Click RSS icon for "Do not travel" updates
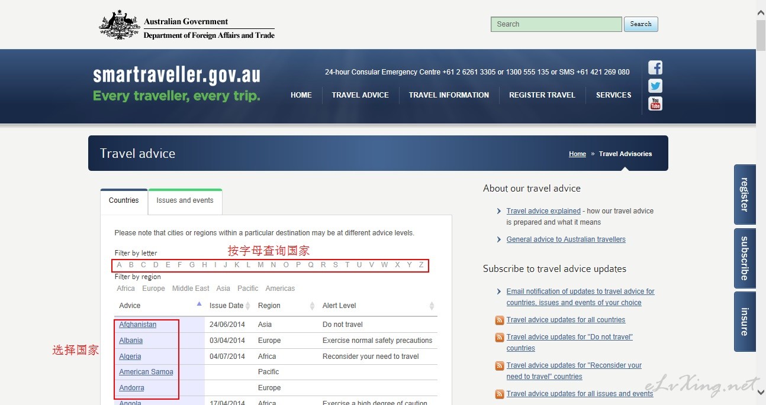 coord(500,337)
